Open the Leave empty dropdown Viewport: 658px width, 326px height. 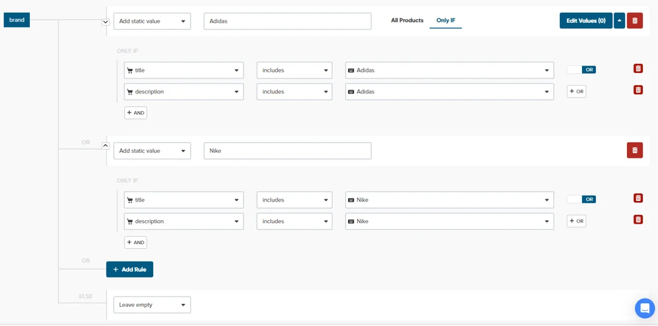(x=152, y=305)
